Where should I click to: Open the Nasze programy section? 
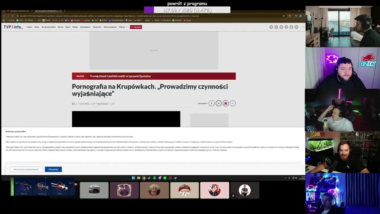coord(110,27)
